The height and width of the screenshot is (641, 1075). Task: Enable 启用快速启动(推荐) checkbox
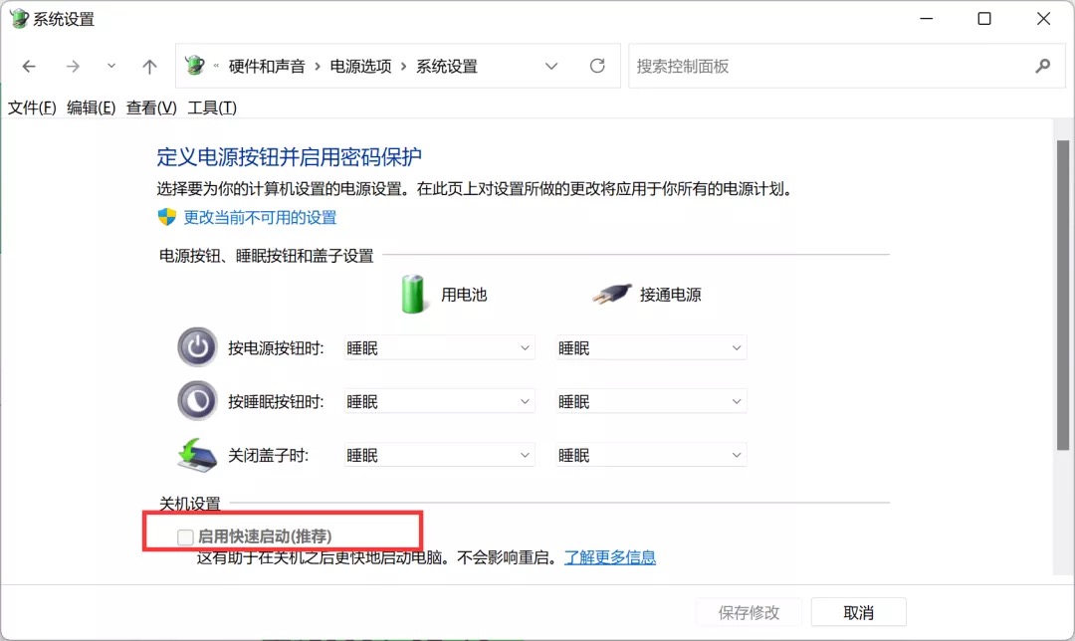185,537
